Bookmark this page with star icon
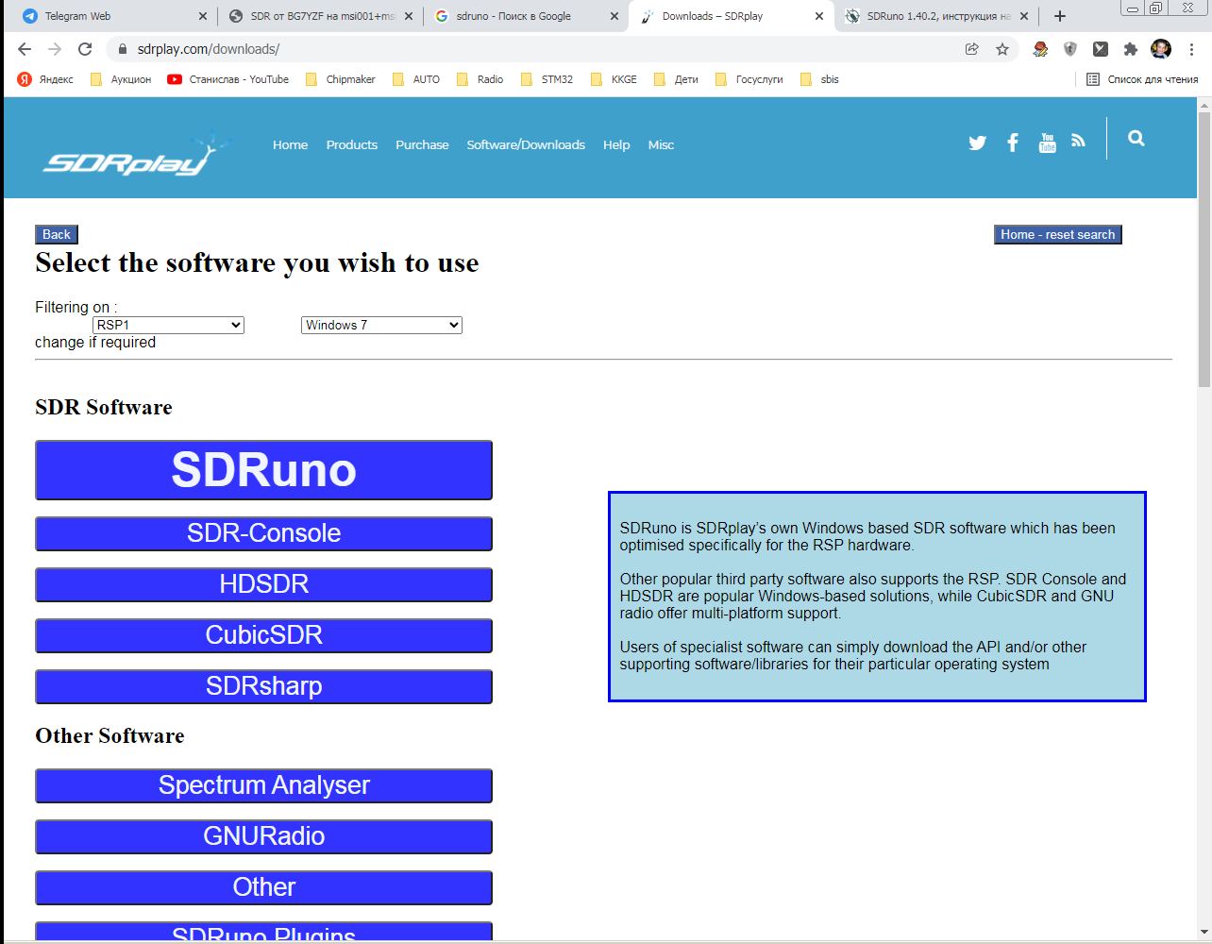Screen dimensions: 1212x944 (x=1002, y=49)
